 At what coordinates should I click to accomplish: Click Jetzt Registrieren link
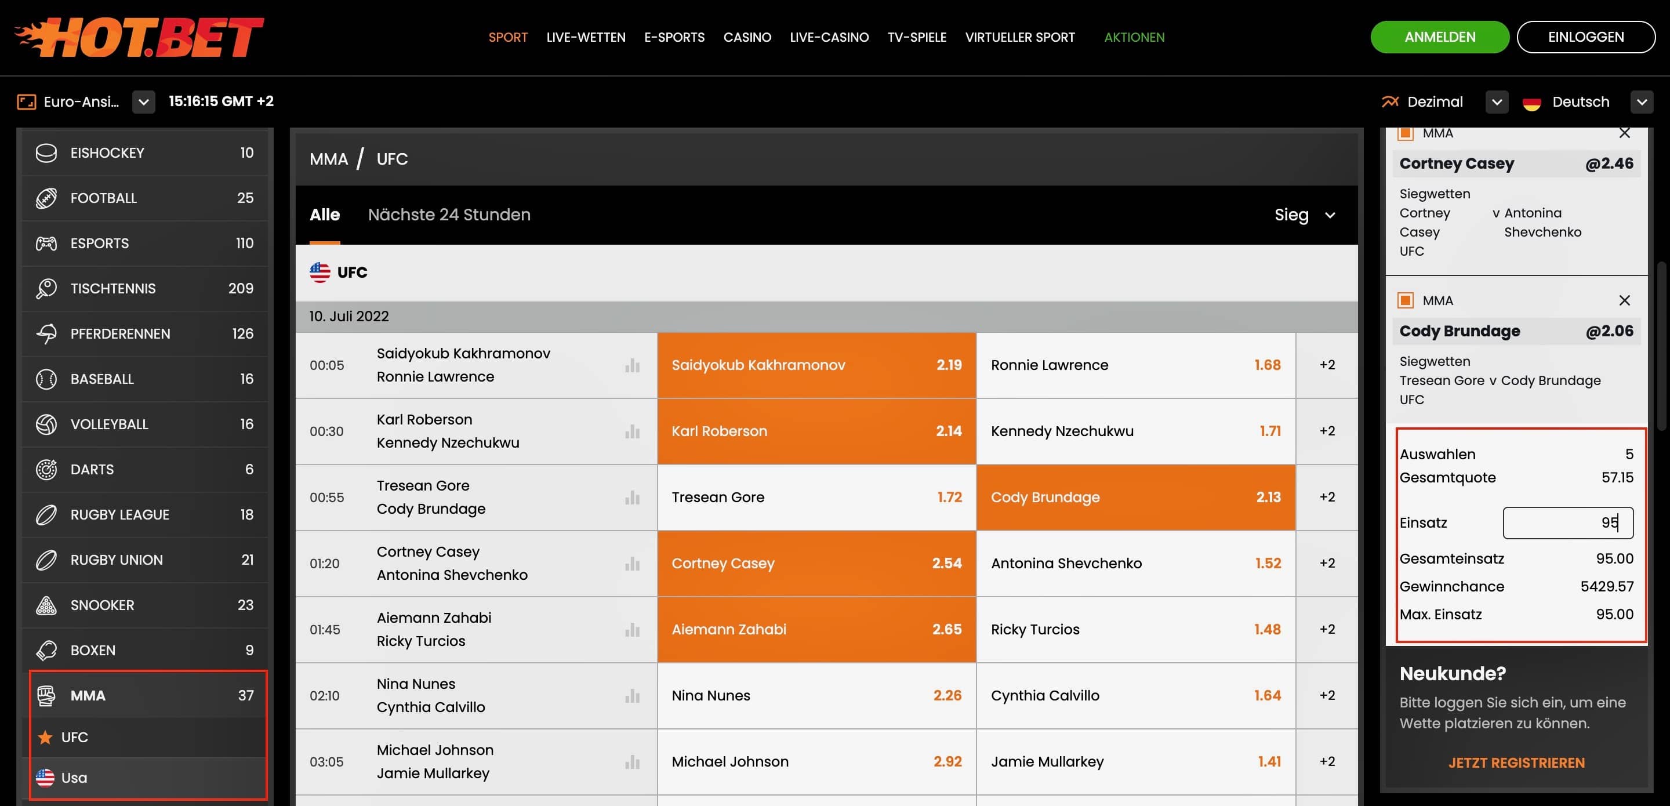point(1516,763)
